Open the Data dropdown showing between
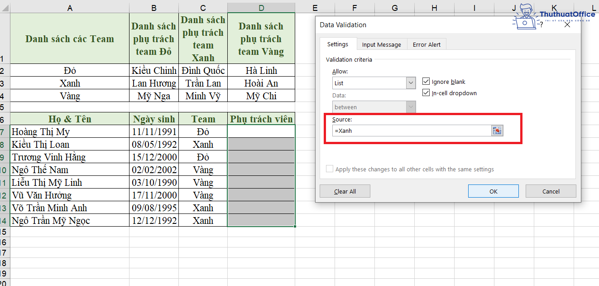Viewport: 599px width, 286px height. (410, 107)
